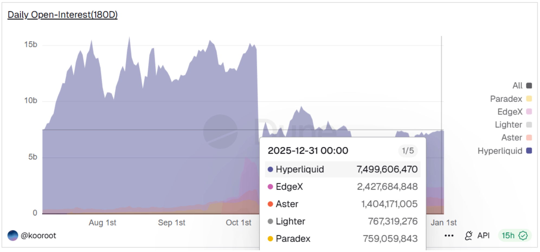This screenshot has height=252, width=540.
Task: Click the EdgeX pink dot in tooltip
Action: [270, 187]
